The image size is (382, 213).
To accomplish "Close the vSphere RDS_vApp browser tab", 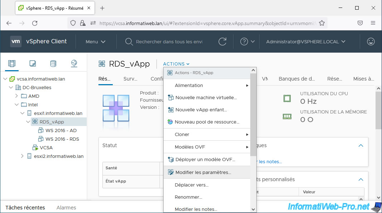I will tap(89, 8).
